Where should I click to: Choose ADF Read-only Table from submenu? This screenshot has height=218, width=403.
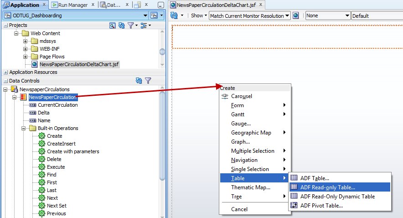coord(327,187)
